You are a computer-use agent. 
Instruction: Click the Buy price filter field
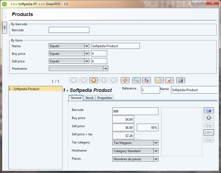click(x=99, y=53)
